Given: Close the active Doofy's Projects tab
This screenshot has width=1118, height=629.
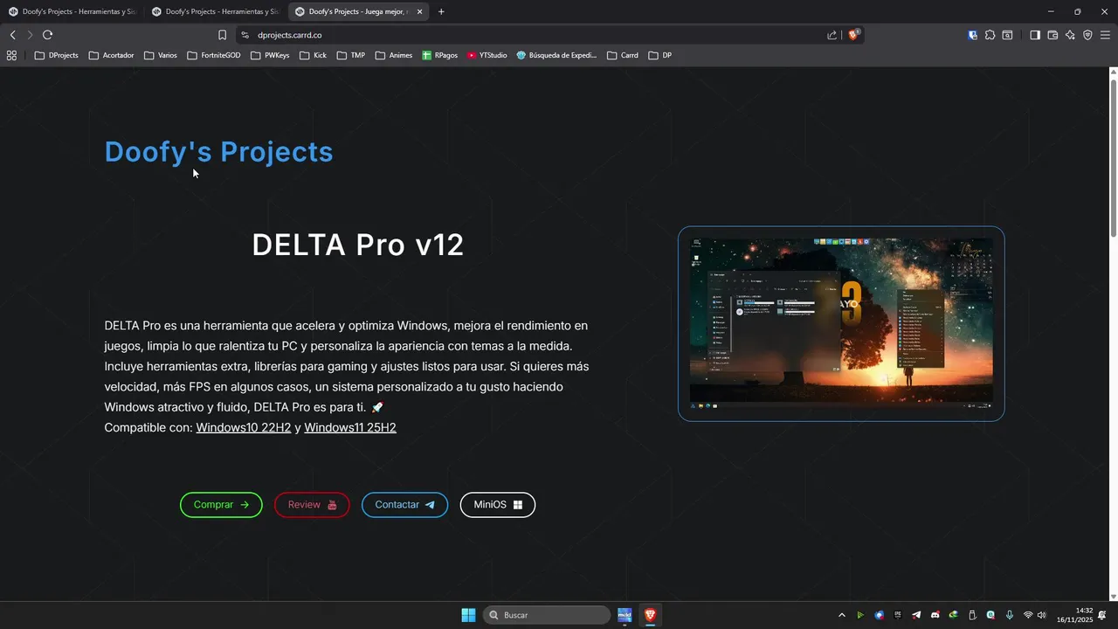Looking at the screenshot, I should click(420, 12).
